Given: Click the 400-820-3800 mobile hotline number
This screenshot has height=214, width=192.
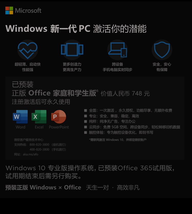Looking at the screenshot, I should (39, 149).
